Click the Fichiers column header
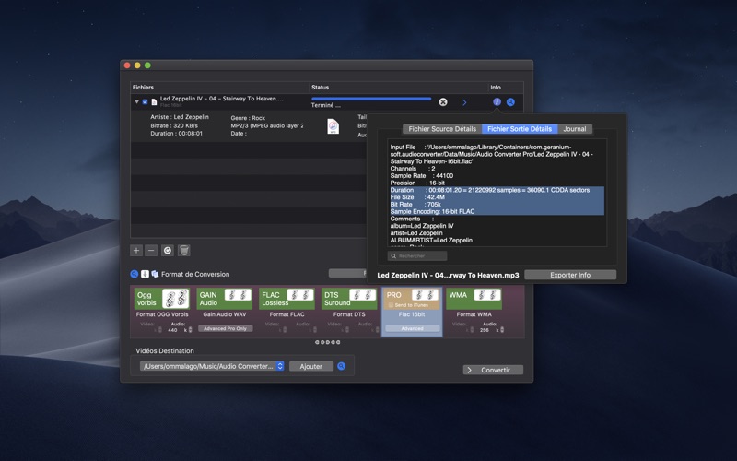737x461 pixels. pos(219,87)
